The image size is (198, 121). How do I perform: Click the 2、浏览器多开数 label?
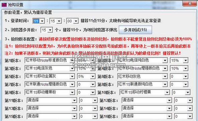[21, 30]
